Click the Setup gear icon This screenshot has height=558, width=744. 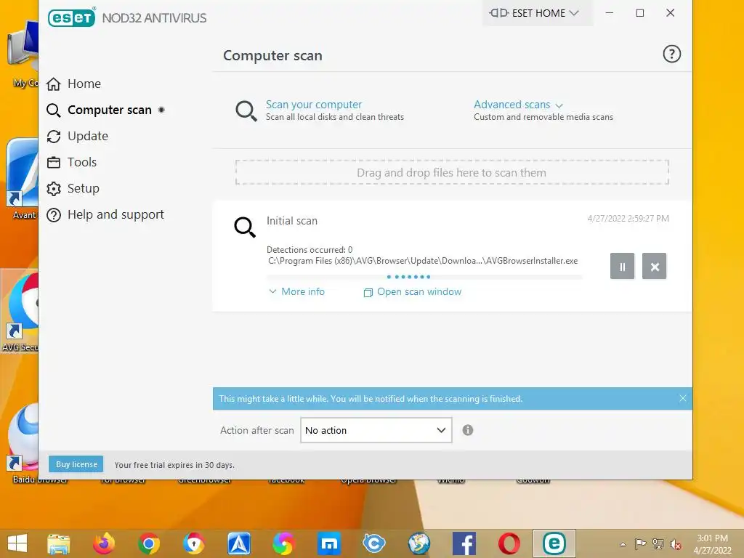click(x=54, y=189)
